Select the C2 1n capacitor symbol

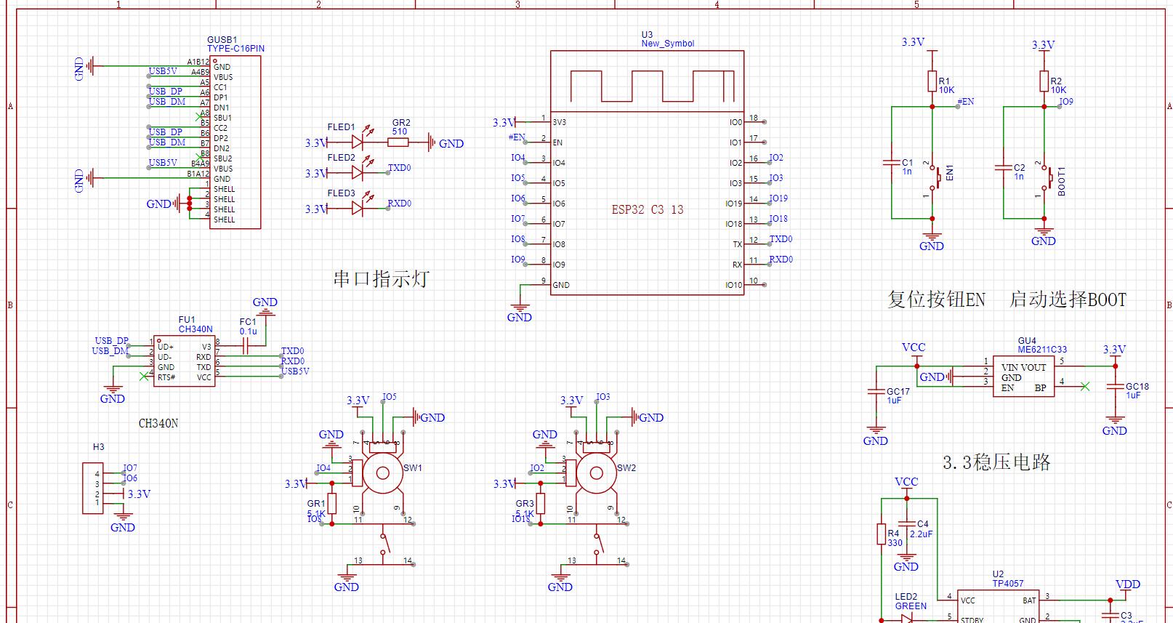coord(1004,167)
